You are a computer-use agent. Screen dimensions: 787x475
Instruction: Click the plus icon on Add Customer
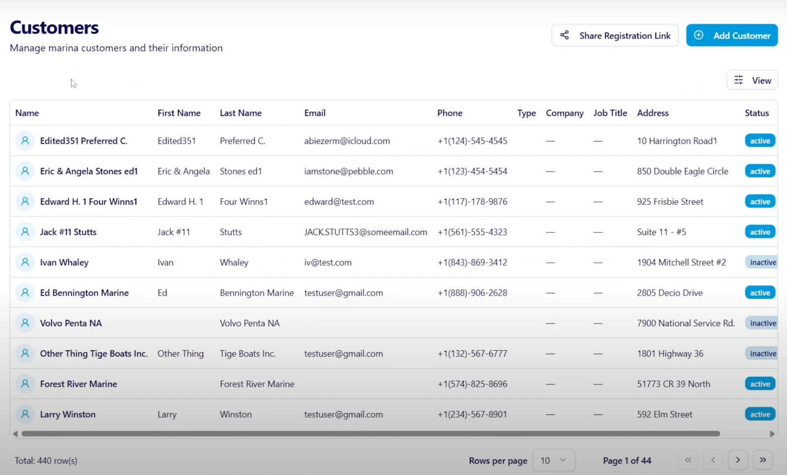[x=698, y=35]
